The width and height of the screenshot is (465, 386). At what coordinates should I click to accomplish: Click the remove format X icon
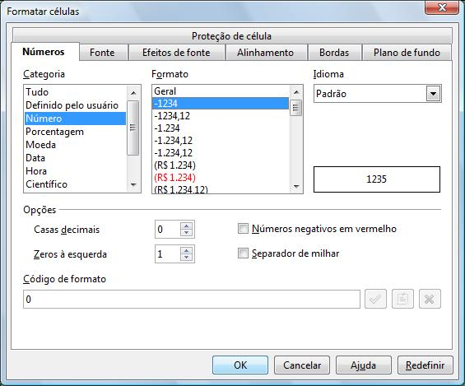tap(430, 299)
